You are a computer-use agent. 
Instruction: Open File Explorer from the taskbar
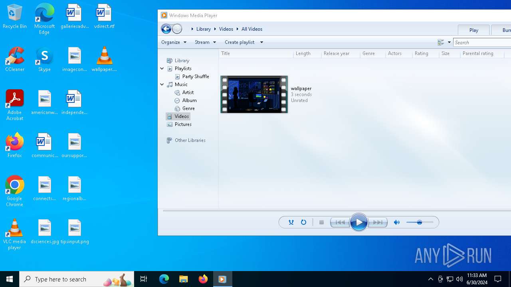tap(183, 279)
